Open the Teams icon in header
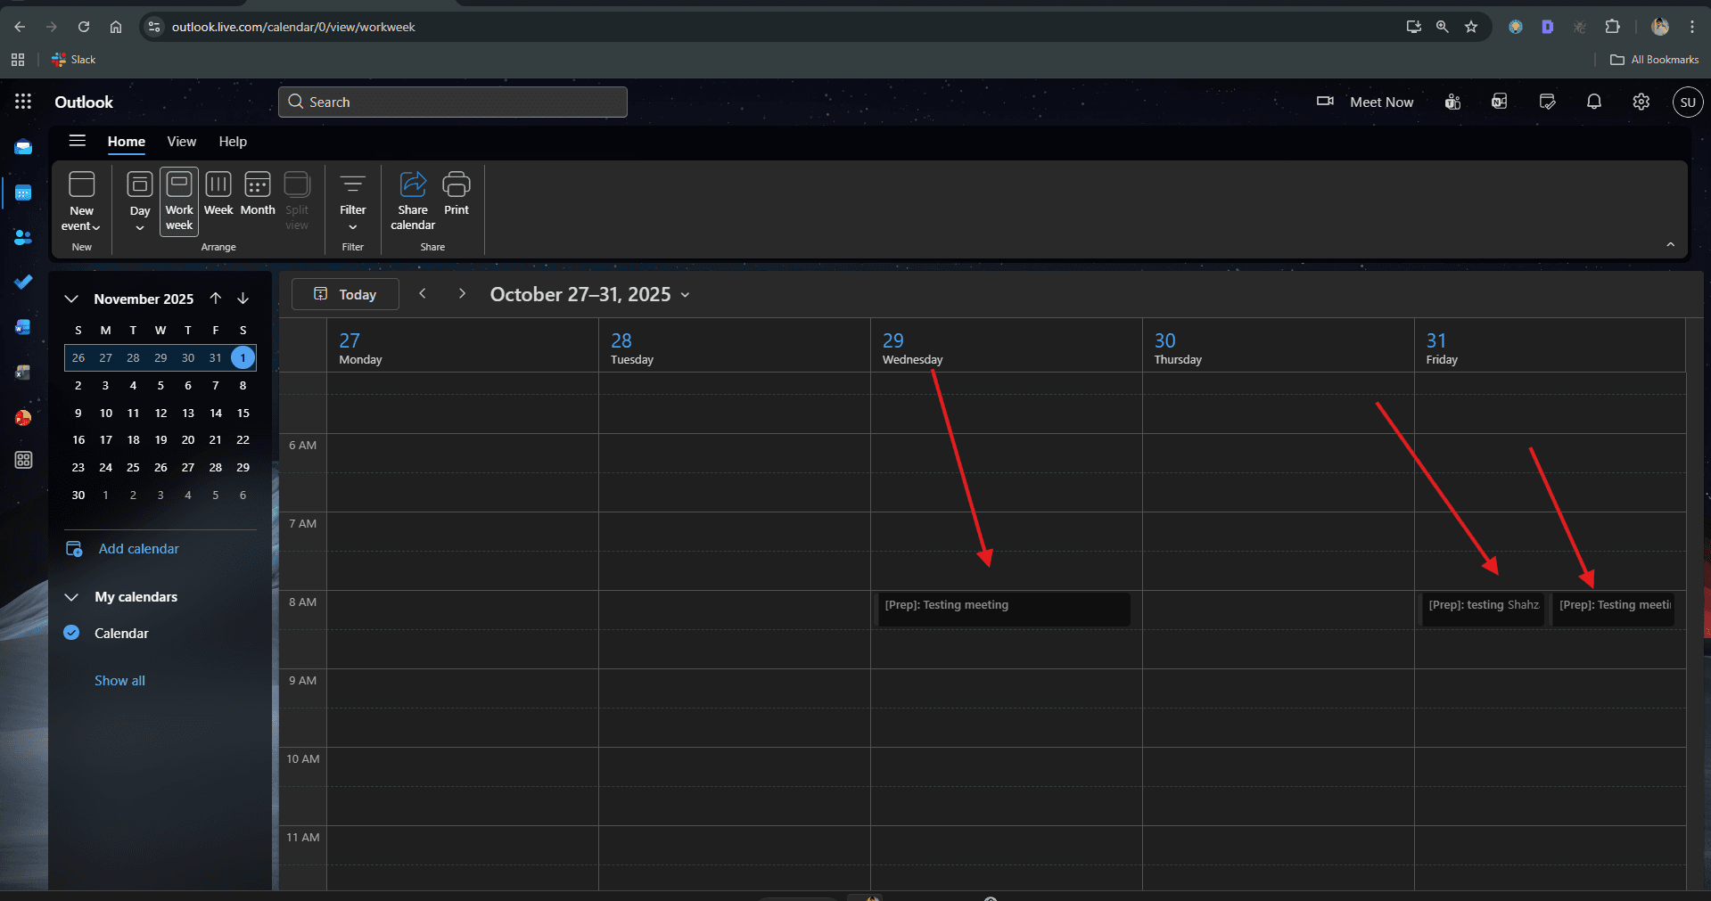Viewport: 1711px width, 901px height. [x=1453, y=102]
